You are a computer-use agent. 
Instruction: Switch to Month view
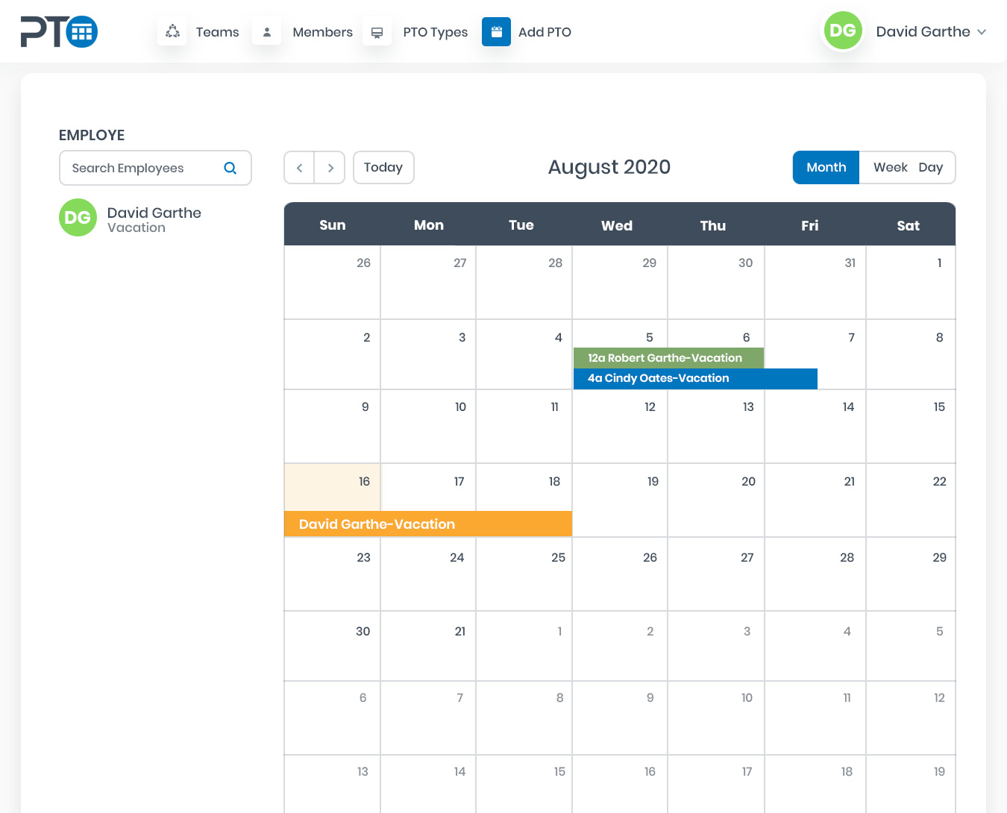click(x=826, y=168)
